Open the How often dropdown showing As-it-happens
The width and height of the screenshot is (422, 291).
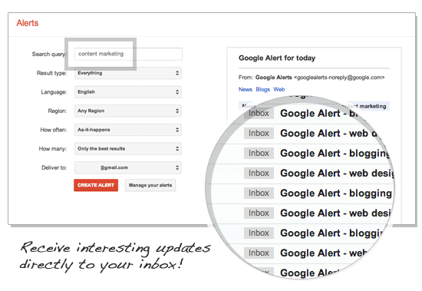pos(128,130)
